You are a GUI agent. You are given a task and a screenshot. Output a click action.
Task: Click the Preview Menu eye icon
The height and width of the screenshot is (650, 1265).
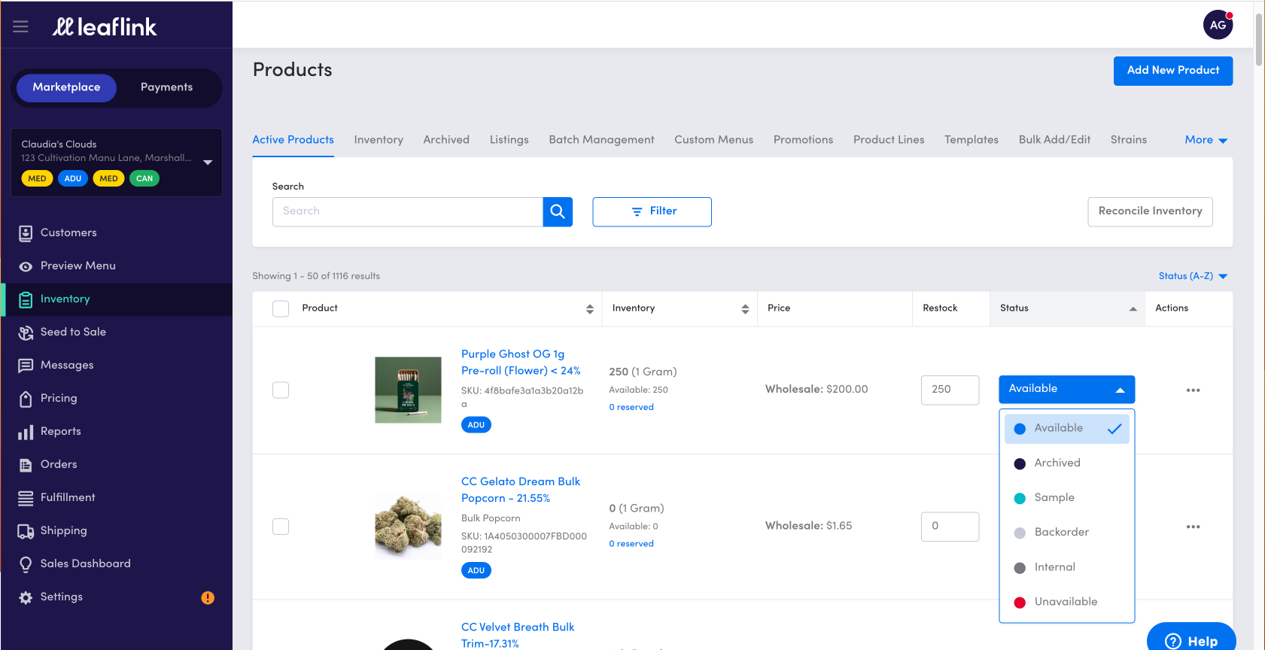pyautogui.click(x=26, y=266)
